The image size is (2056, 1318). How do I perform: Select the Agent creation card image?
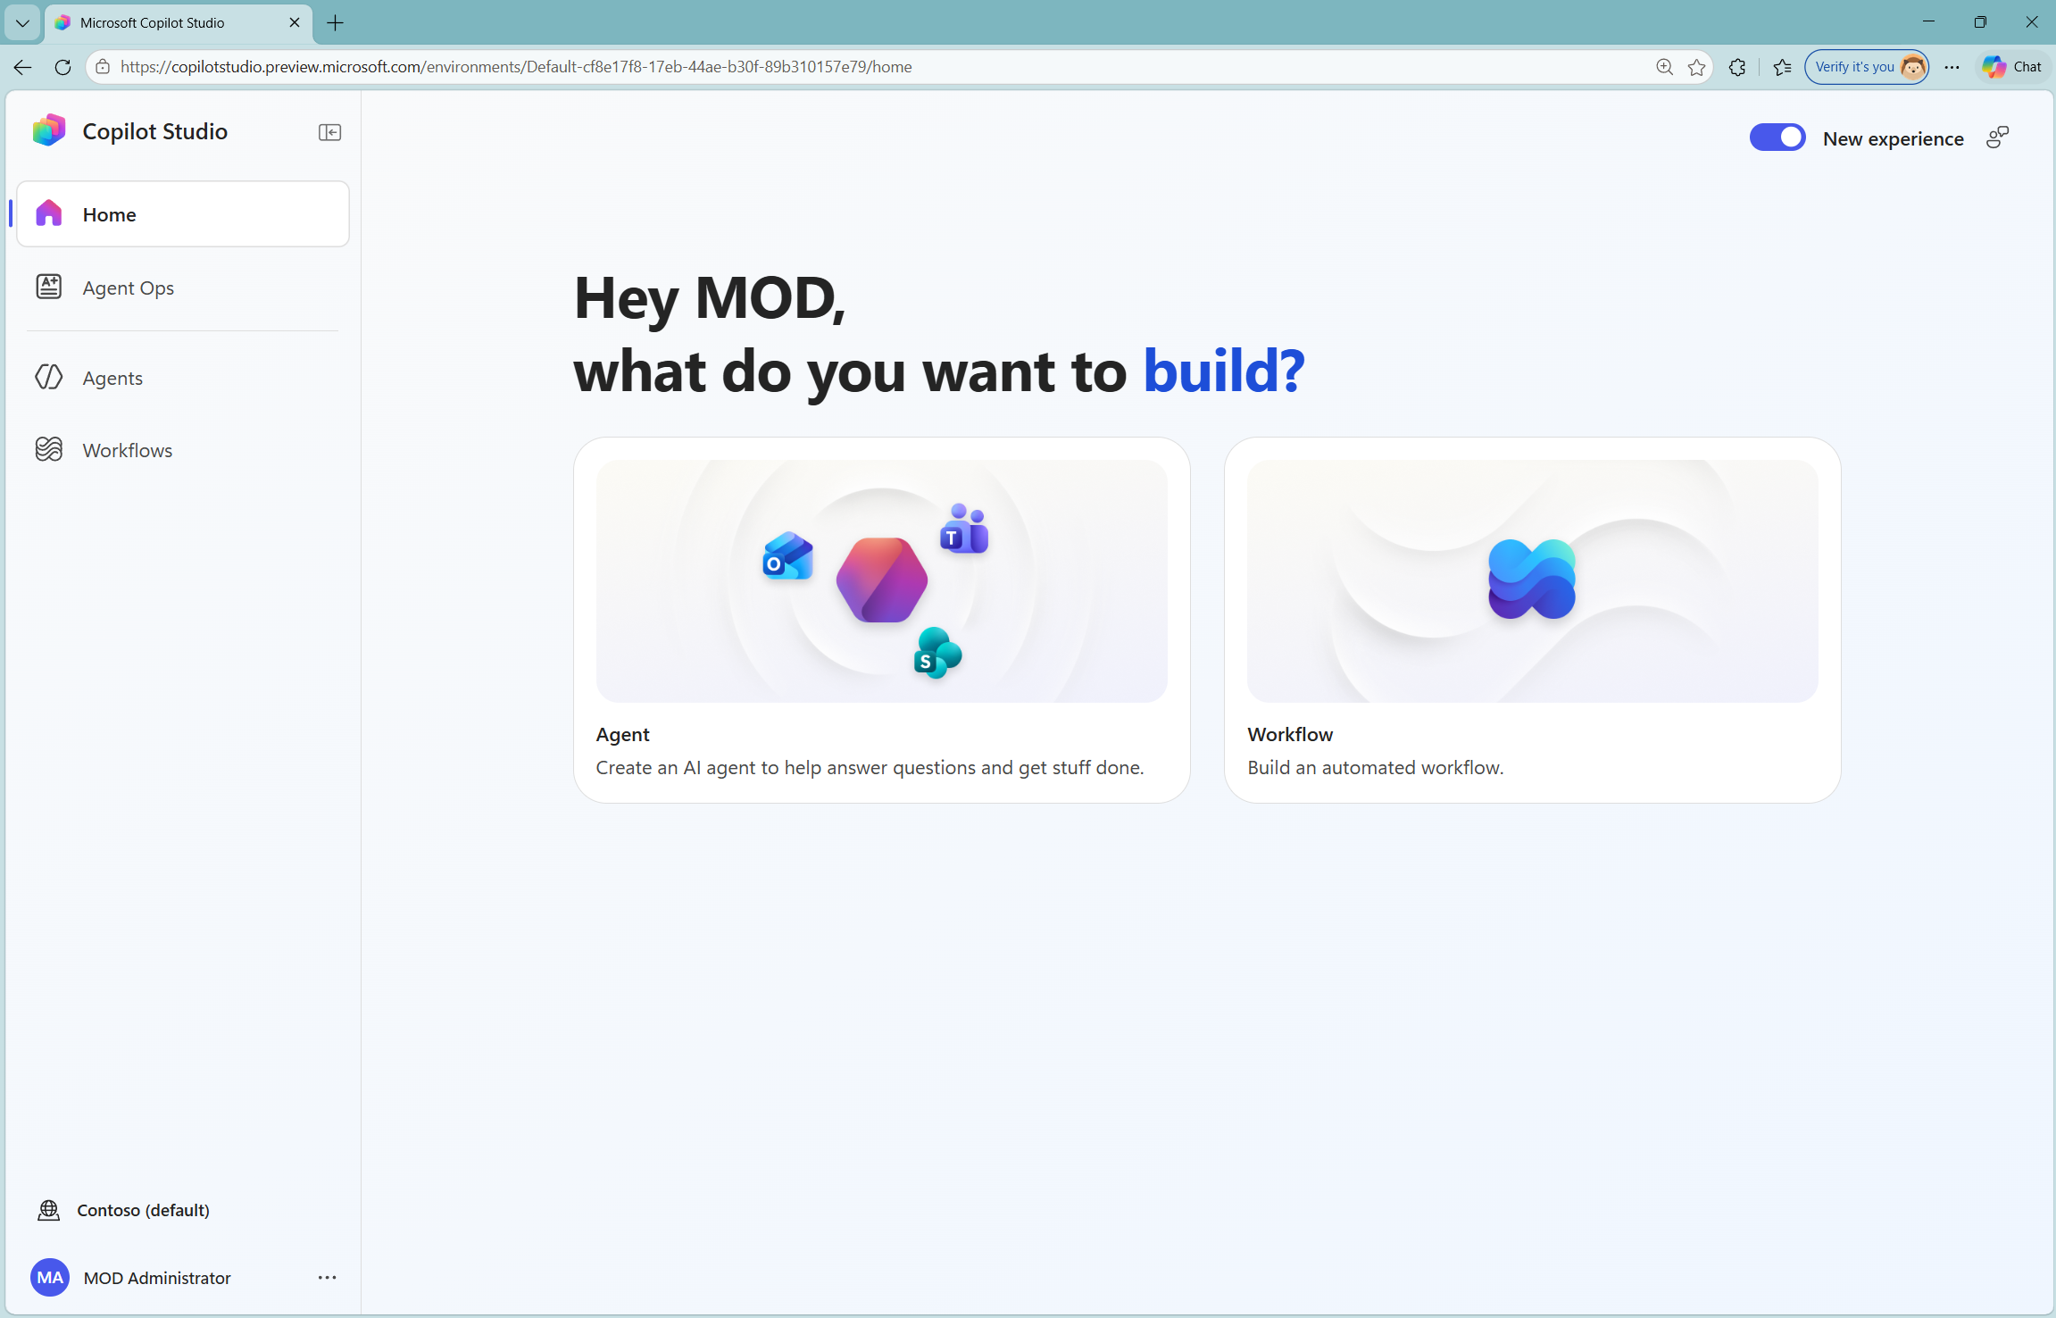881,581
